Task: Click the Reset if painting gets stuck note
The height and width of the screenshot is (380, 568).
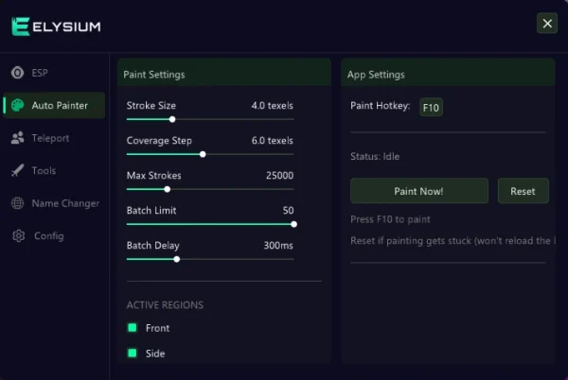Action: (x=453, y=241)
